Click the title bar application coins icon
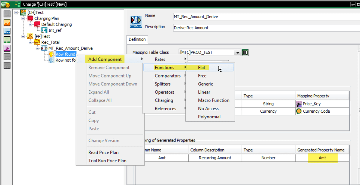Screen dimensions: 360x185 (x=5, y=4)
